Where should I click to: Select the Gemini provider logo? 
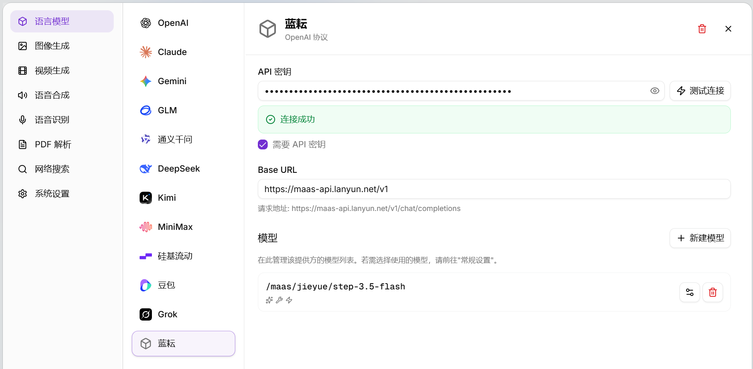coord(146,81)
